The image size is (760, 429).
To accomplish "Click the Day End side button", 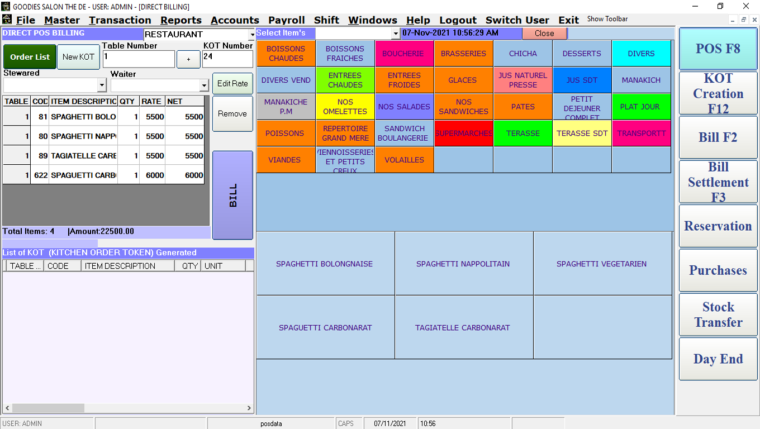I will pos(718,359).
